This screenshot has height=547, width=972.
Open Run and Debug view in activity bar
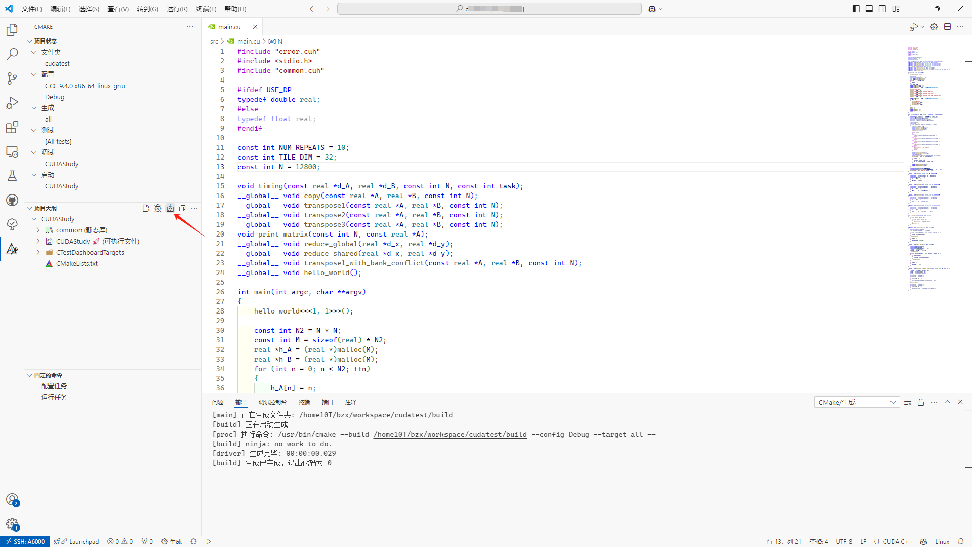12,103
